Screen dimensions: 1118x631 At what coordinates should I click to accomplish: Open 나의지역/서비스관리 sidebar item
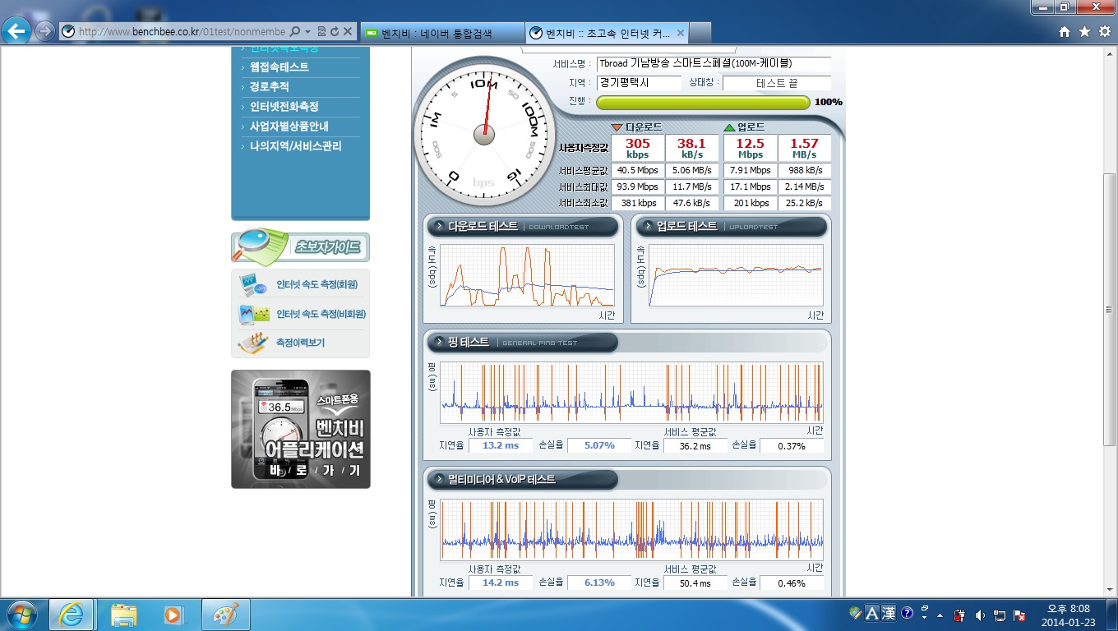tap(296, 146)
